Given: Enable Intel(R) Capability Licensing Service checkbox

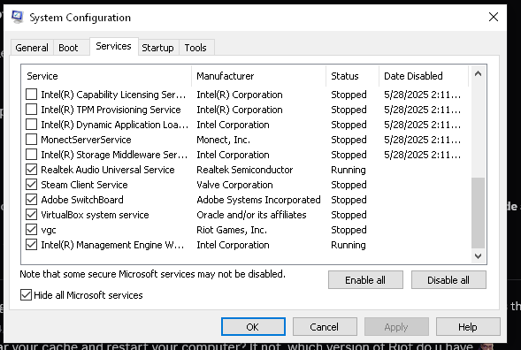Looking at the screenshot, I should [x=32, y=95].
